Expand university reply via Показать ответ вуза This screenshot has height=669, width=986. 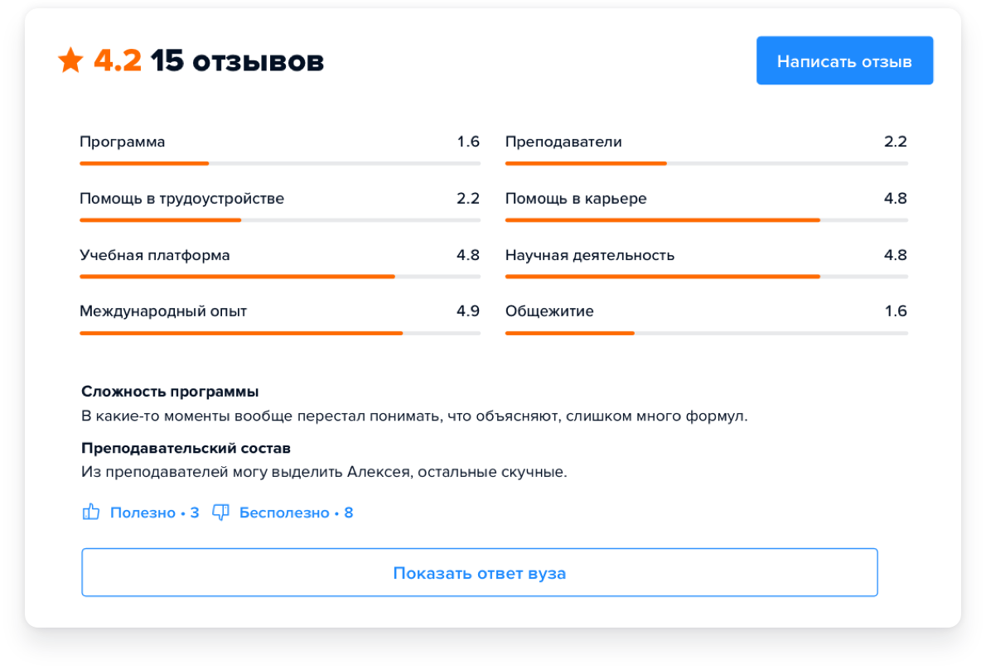pos(479,573)
